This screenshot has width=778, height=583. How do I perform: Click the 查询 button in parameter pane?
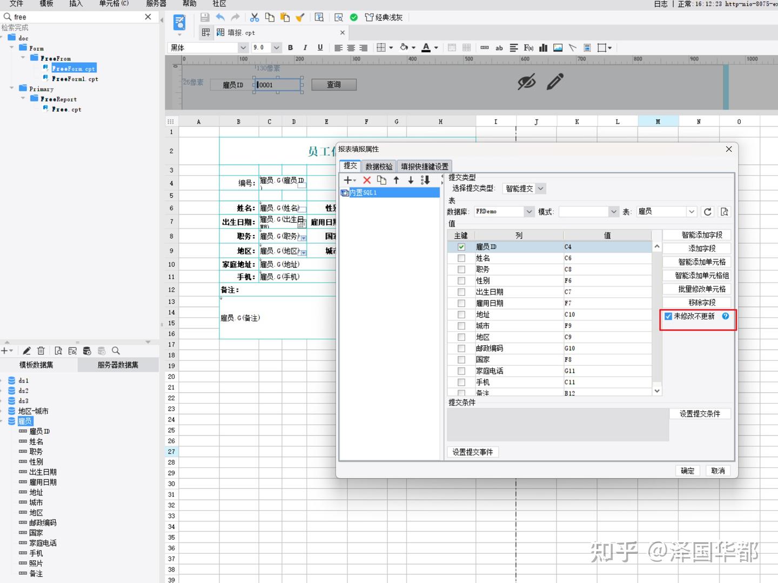coord(334,84)
